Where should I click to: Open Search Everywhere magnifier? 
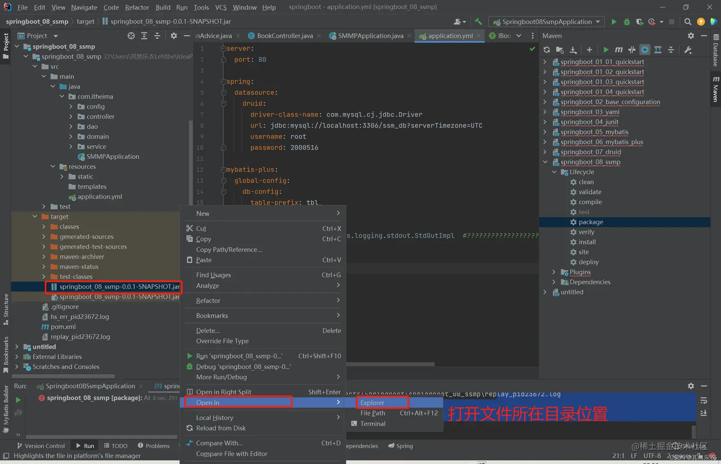click(x=688, y=21)
